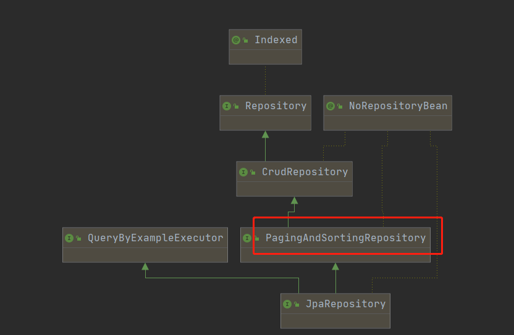This screenshot has width=514, height=335.
Task: Select the Indexed class name label
Action: (276, 40)
